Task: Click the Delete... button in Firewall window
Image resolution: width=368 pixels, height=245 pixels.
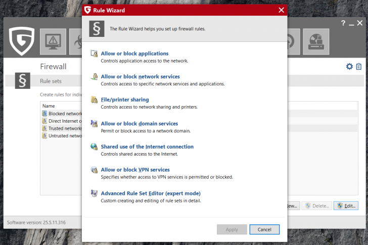Action: (x=316, y=206)
